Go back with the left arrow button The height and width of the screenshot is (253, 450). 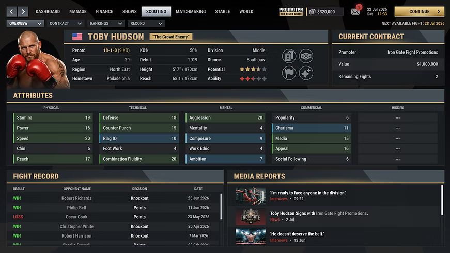pos(11,12)
